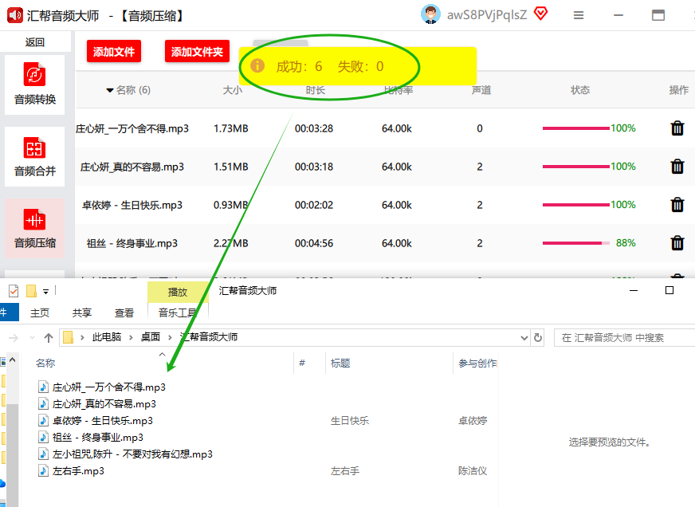This screenshot has height=507, width=695.
Task: Delete 庄心妍_一万个舍不得.mp3 with trash icon
Action: pos(677,128)
